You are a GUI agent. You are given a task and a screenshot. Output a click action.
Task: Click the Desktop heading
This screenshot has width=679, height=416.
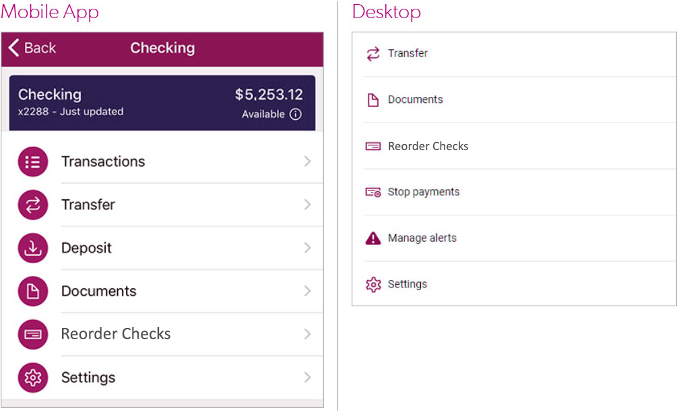pyautogui.click(x=386, y=11)
